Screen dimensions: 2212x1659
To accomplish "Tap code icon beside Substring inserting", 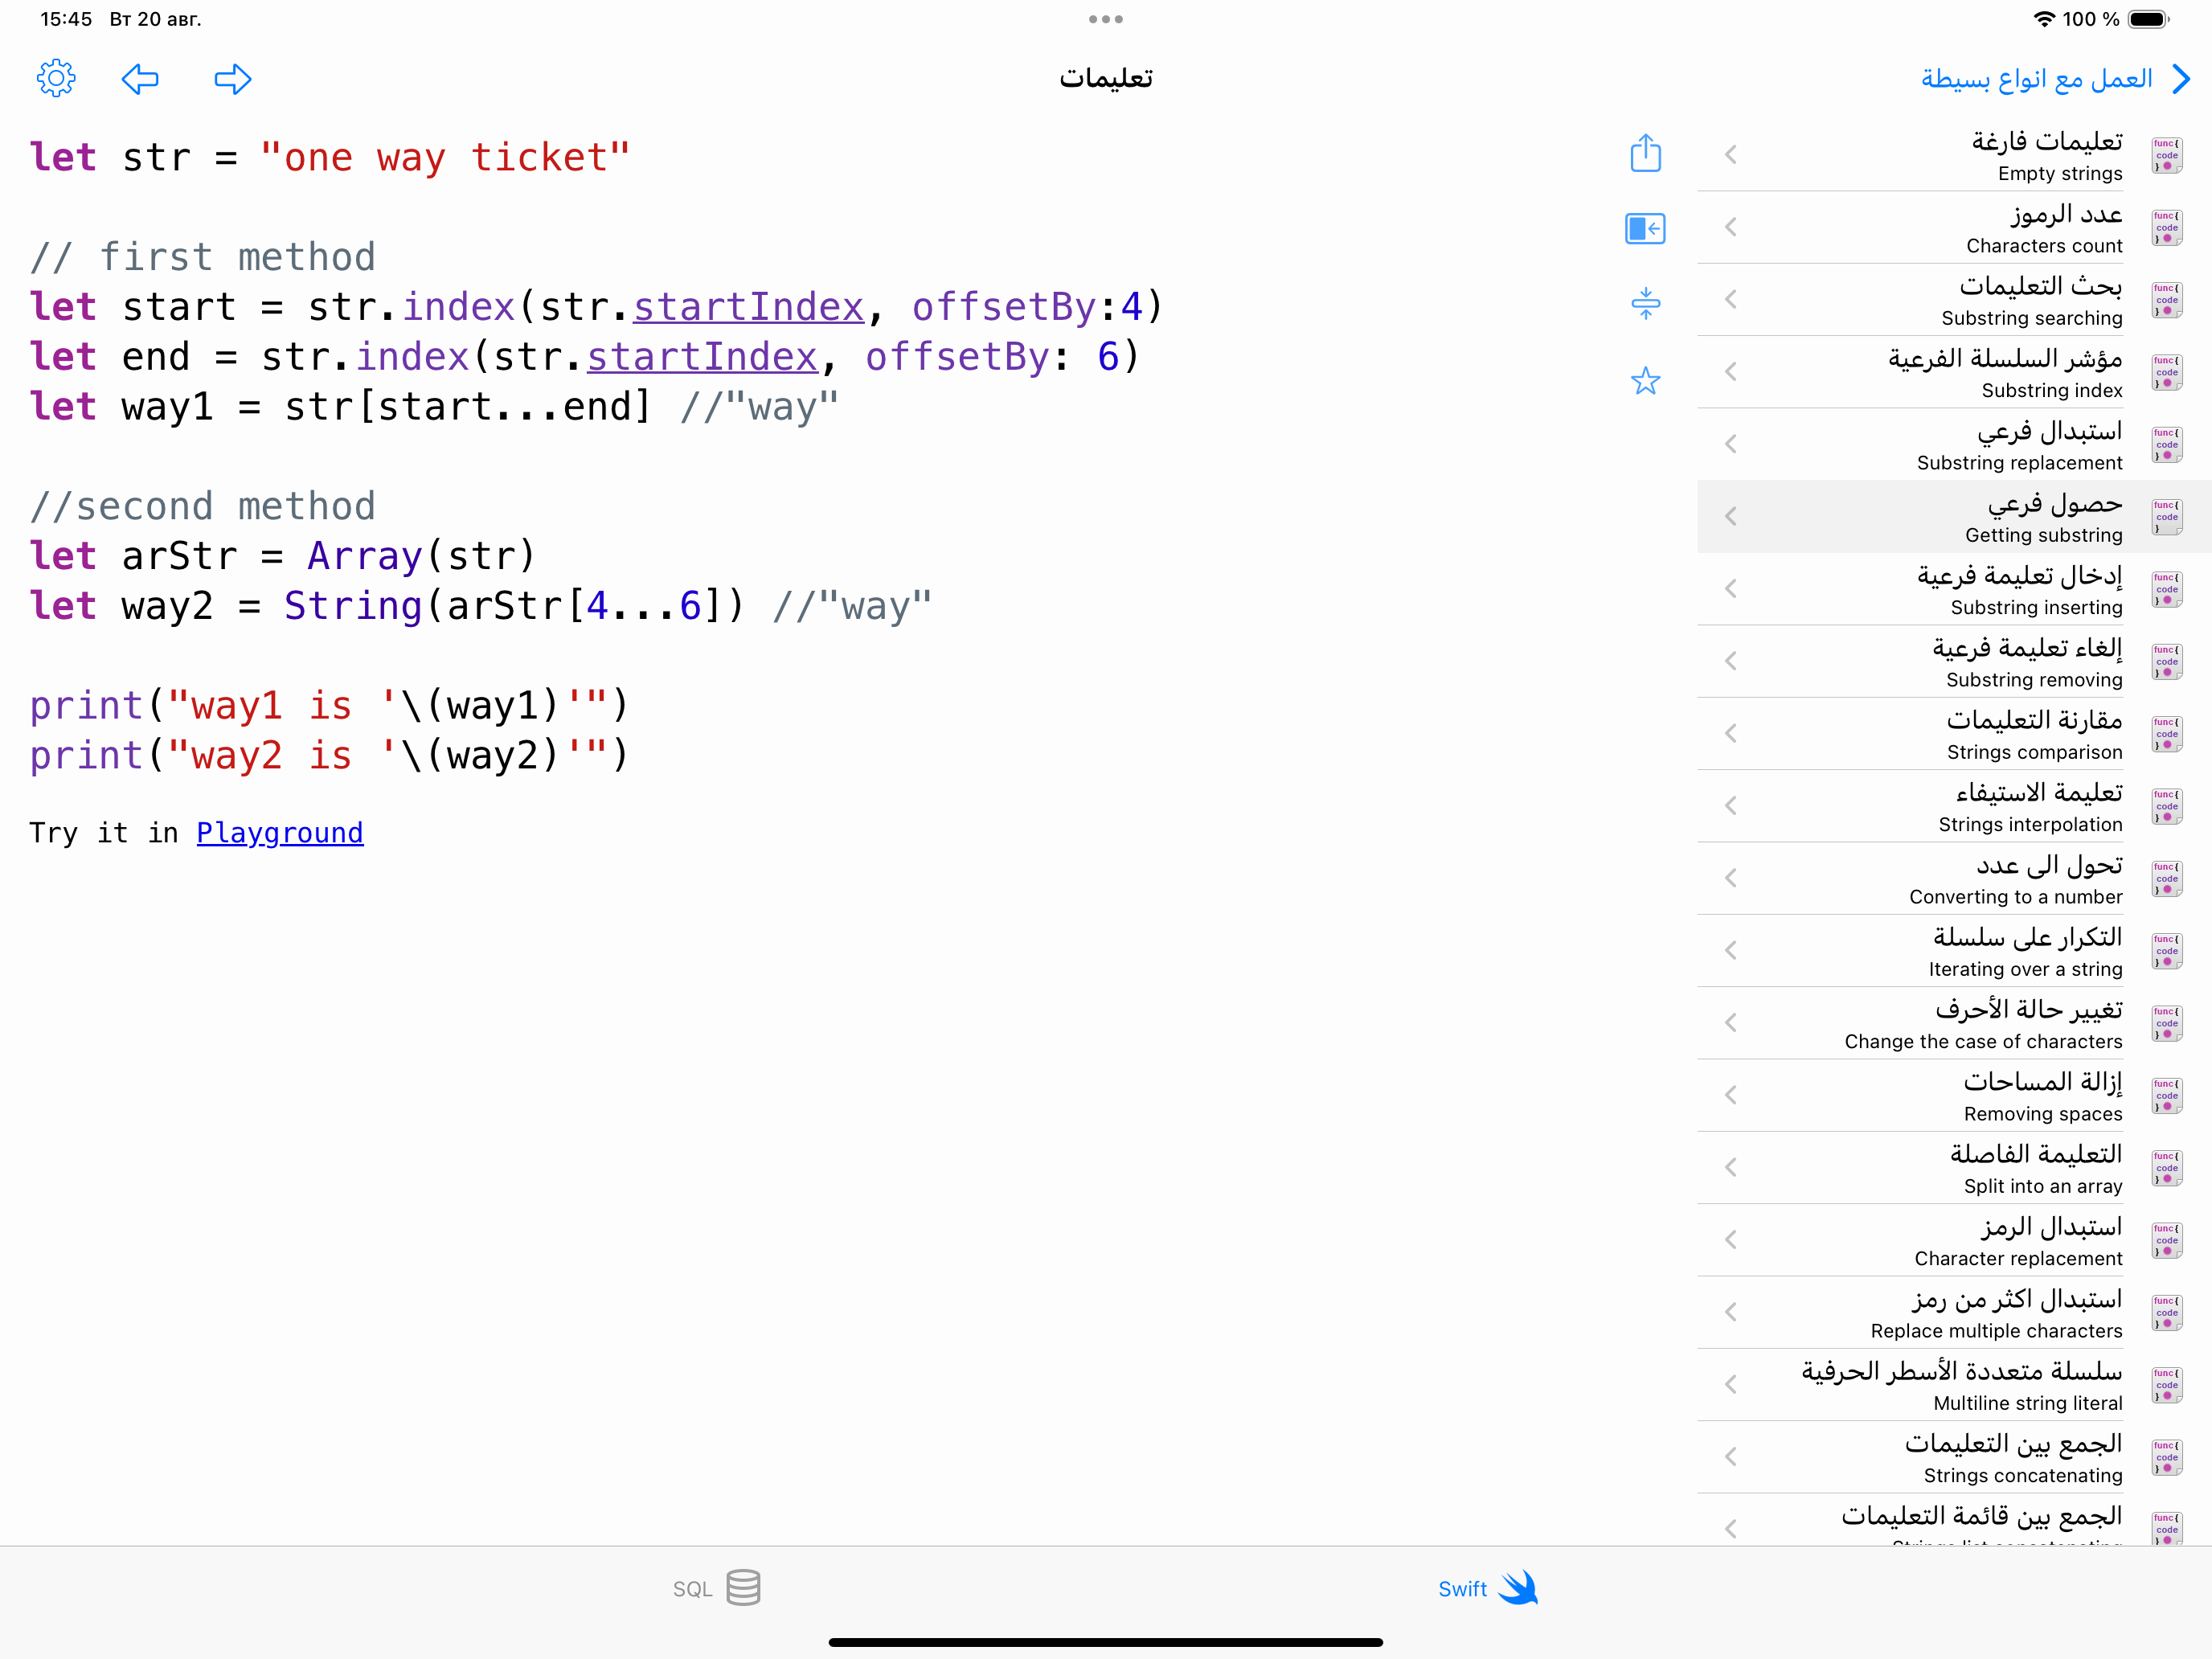I will tap(2167, 589).
